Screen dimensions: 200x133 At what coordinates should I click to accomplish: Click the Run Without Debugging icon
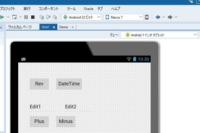[x=15, y=17]
